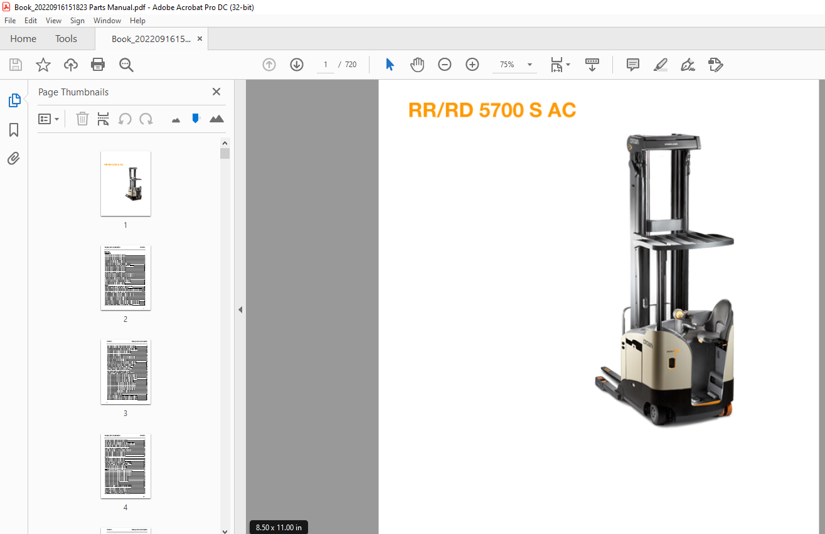Open the find text magnifier tool
The height and width of the screenshot is (534, 825).
point(126,65)
